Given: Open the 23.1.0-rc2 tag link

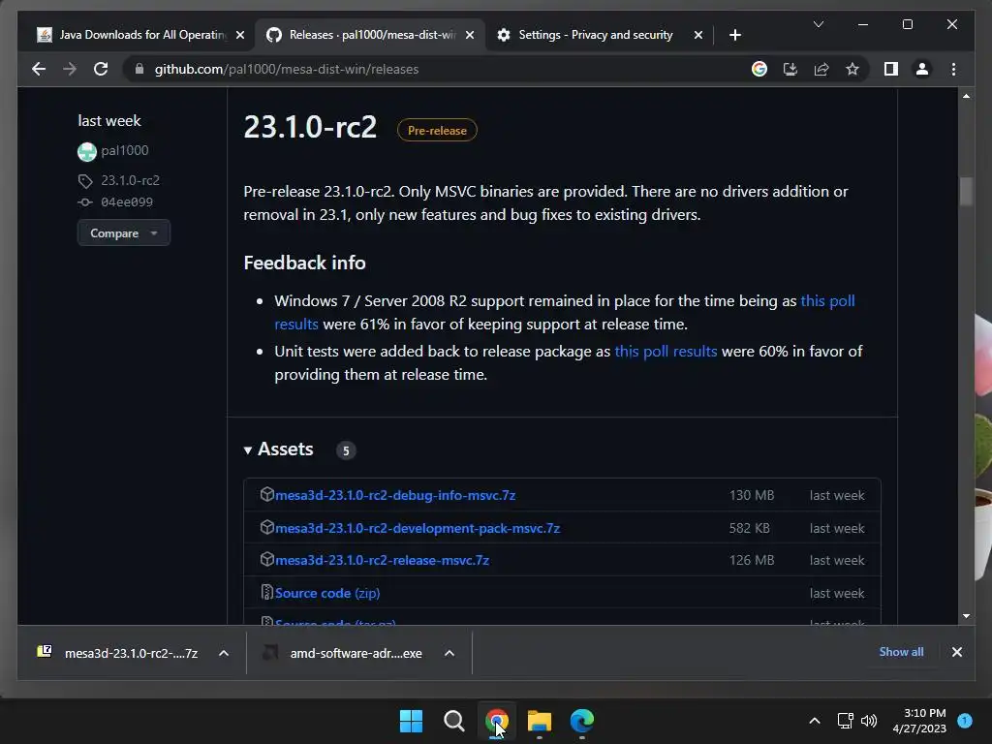Looking at the screenshot, I should coord(131,180).
